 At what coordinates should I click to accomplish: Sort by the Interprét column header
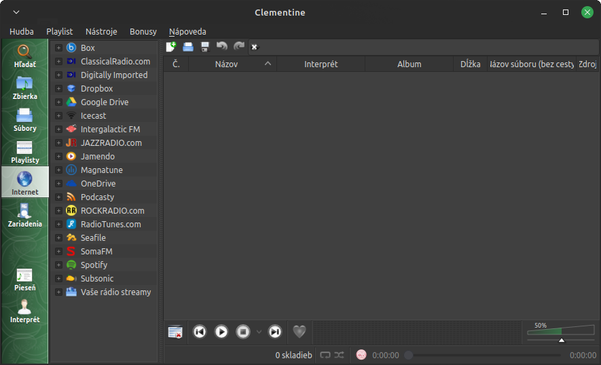(x=321, y=64)
